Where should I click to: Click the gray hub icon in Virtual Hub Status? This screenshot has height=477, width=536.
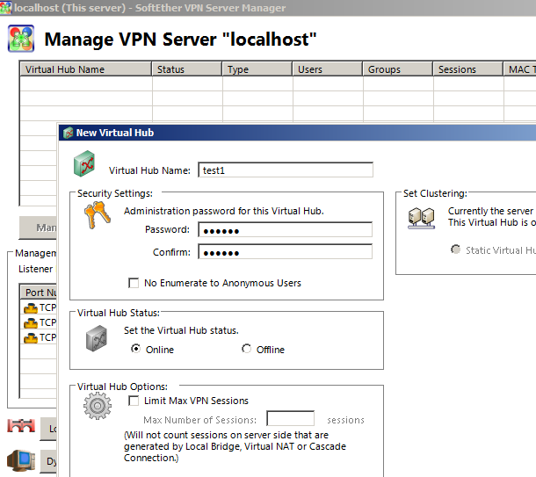point(97,338)
